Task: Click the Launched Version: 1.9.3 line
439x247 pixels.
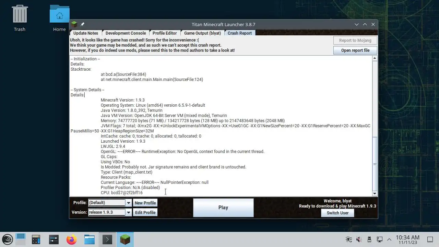Action: pos(123,141)
